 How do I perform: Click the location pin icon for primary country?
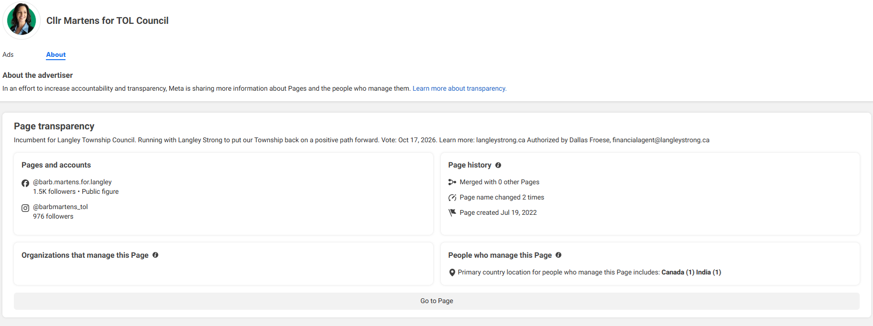452,273
